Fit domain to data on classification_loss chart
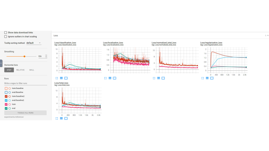269x151 pixels. tap(66, 78)
